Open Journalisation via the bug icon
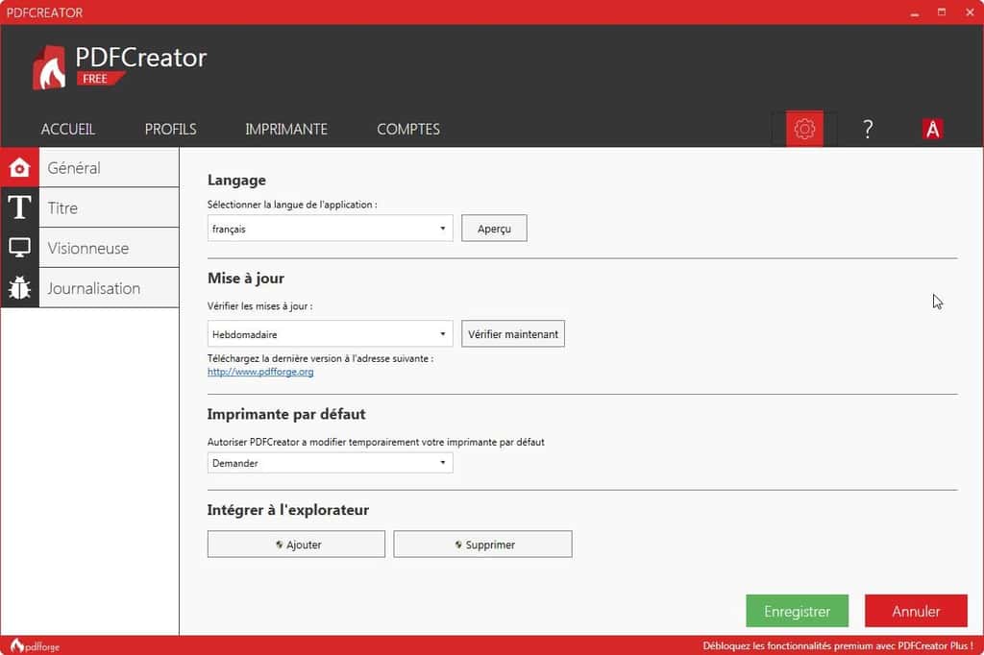The image size is (984, 655). tap(19, 287)
